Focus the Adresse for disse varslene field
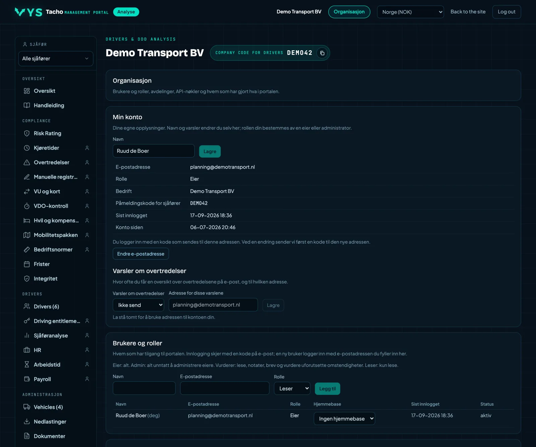The height and width of the screenshot is (447, 536). pos(213,305)
